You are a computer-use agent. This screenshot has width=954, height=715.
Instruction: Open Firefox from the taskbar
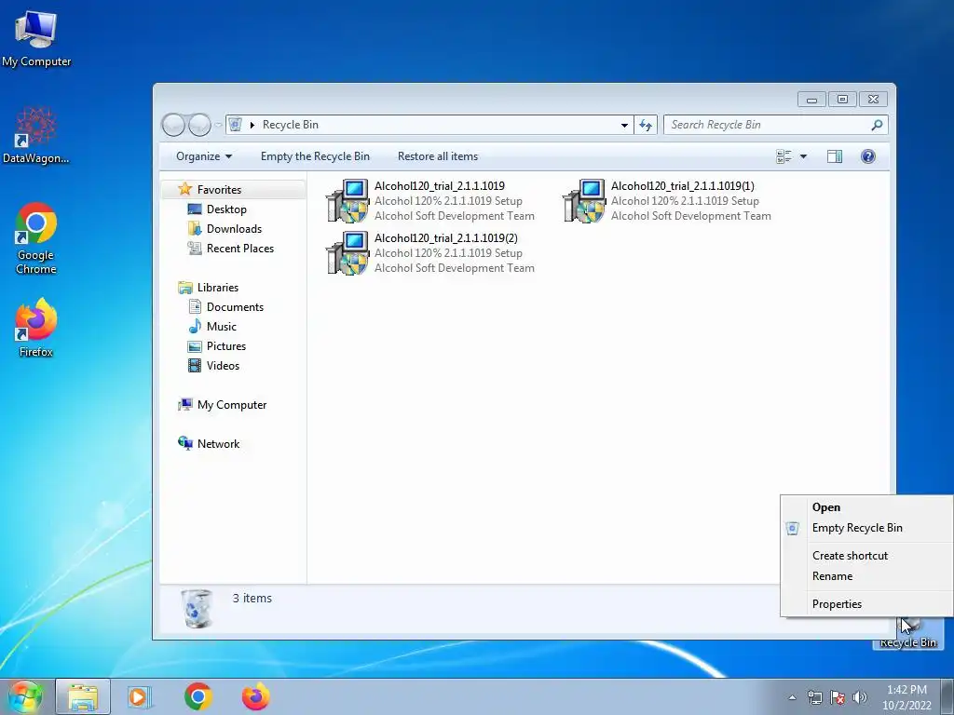click(x=255, y=696)
